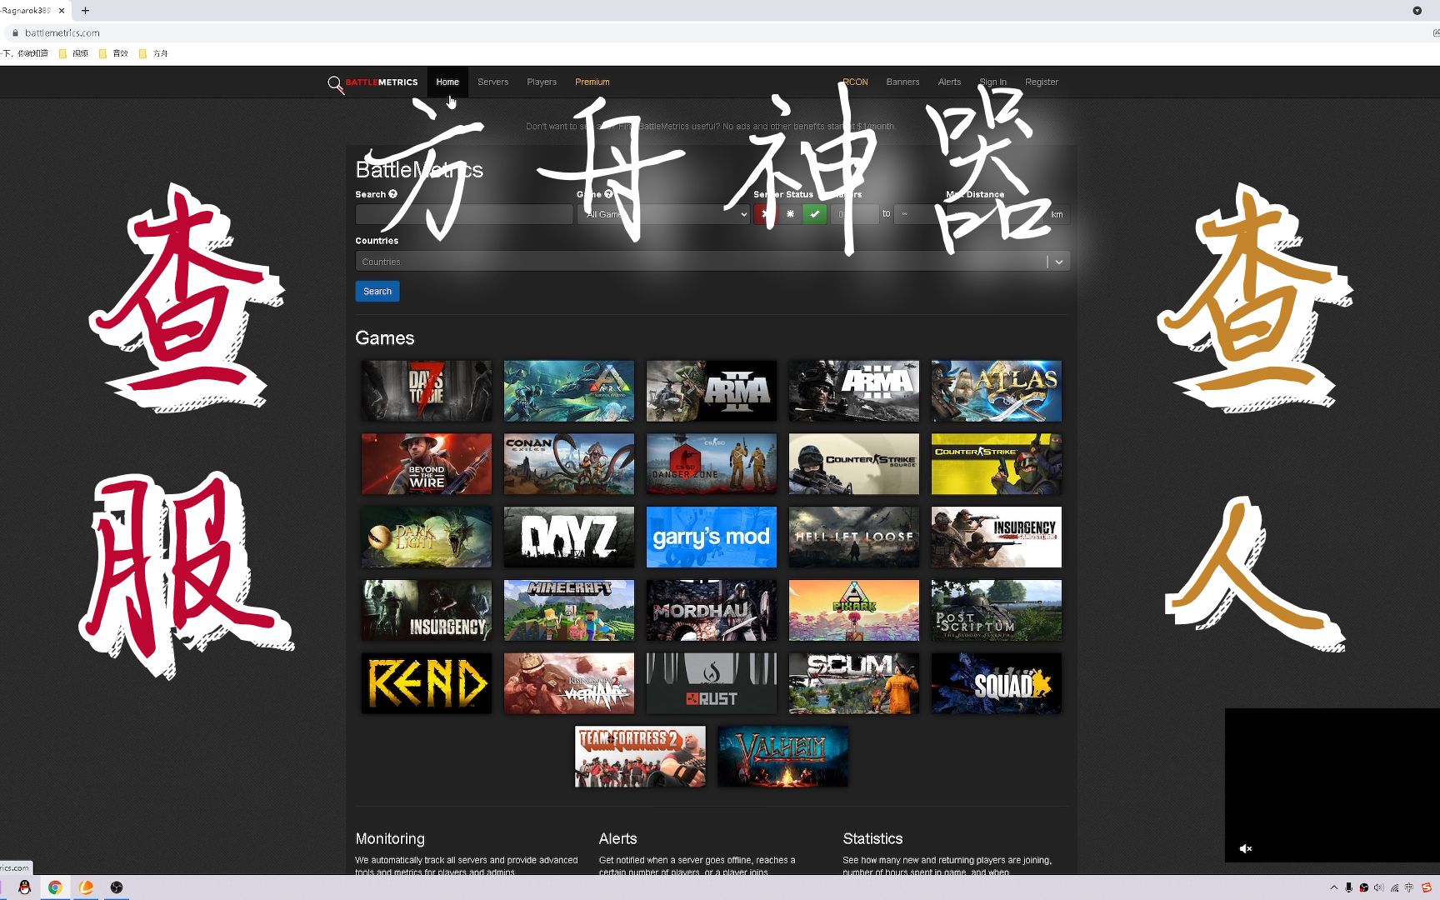
Task: Click the blue Search button
Action: click(x=377, y=292)
